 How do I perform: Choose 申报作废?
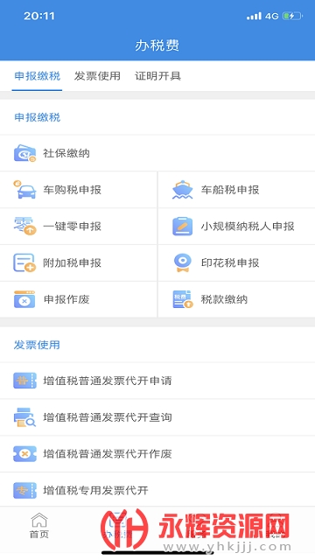tap(78, 299)
